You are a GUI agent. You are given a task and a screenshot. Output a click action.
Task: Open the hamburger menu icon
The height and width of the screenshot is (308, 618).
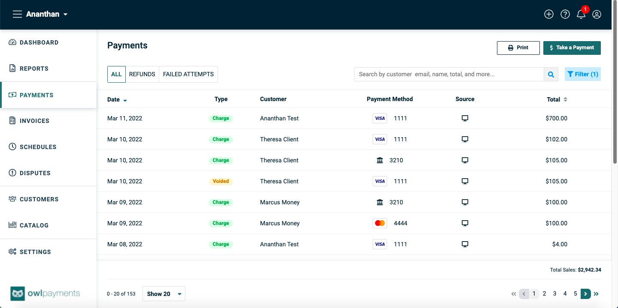17,14
